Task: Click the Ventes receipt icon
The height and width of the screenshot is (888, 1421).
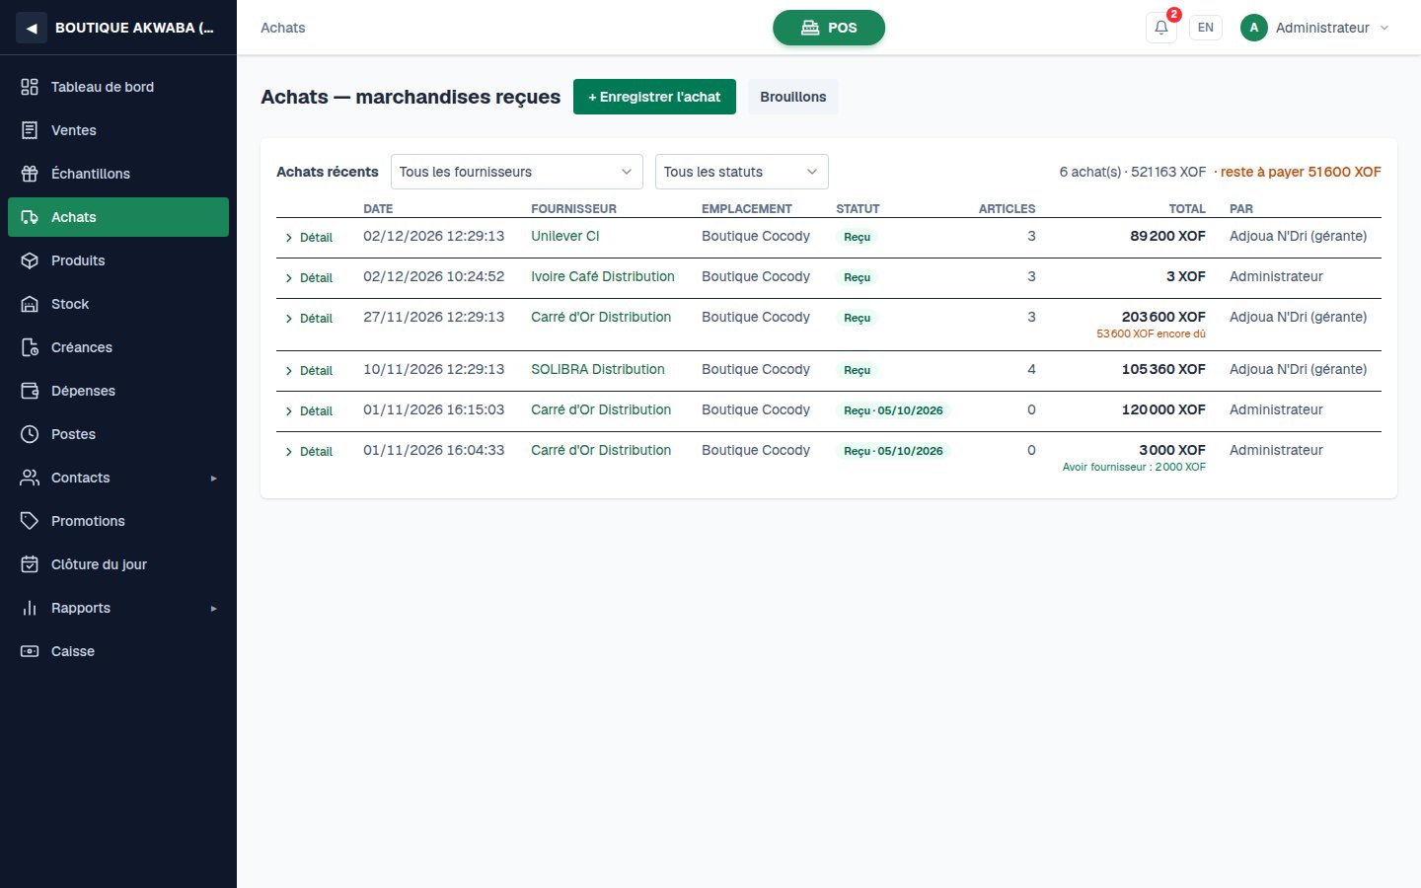Action: 30,130
